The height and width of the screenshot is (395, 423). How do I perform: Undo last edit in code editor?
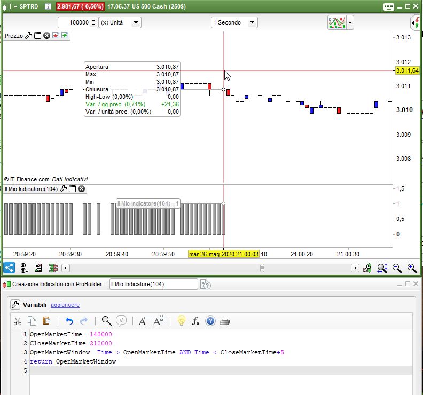[x=69, y=321]
